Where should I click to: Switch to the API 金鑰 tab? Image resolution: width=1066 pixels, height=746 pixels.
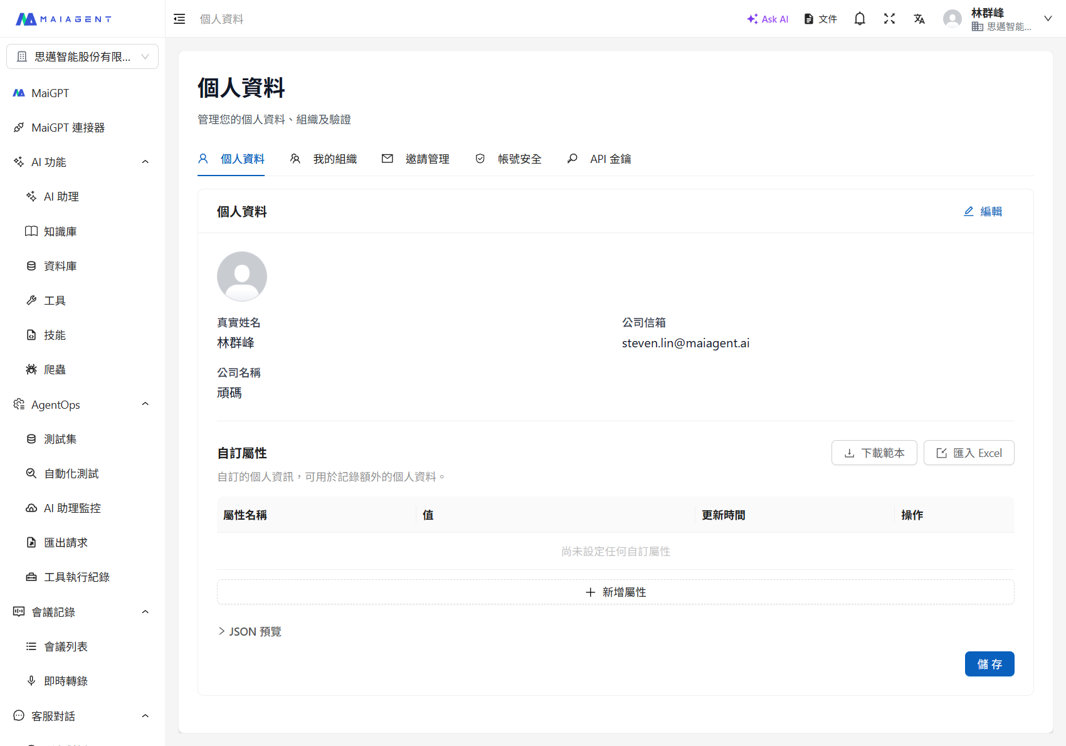point(599,159)
